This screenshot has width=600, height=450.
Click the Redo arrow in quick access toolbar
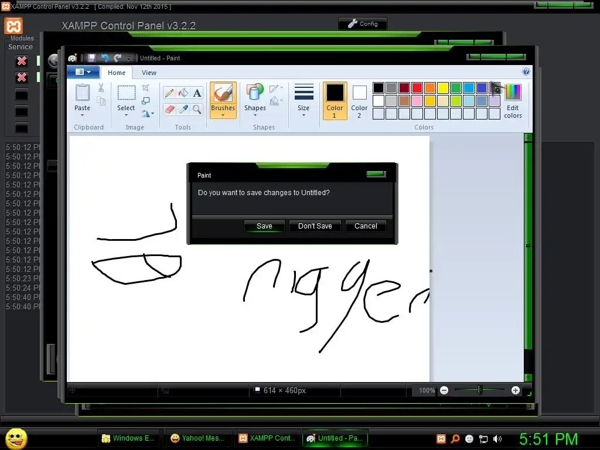(x=117, y=58)
